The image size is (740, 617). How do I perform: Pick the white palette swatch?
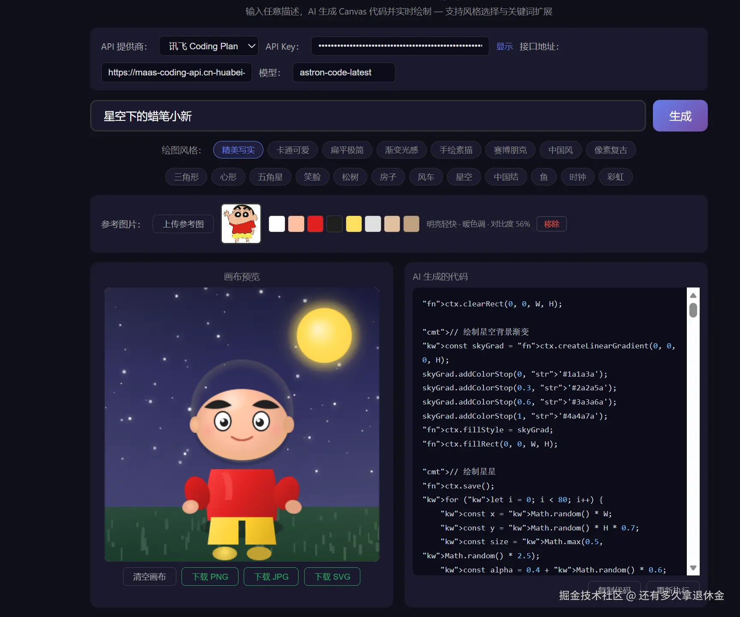tap(277, 224)
